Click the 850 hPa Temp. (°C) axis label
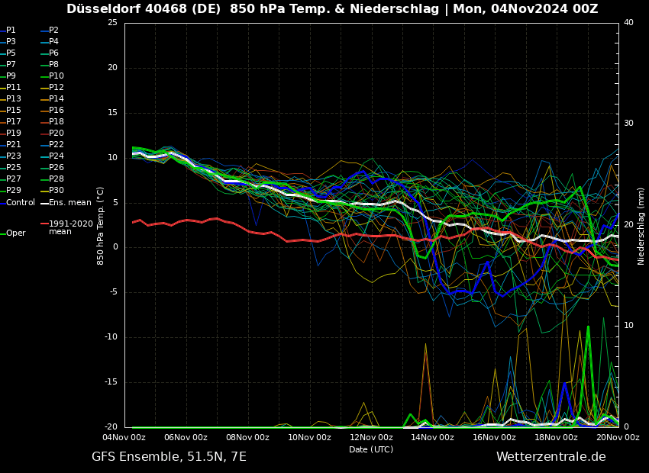Viewport: 649px width, 473px height. click(101, 226)
